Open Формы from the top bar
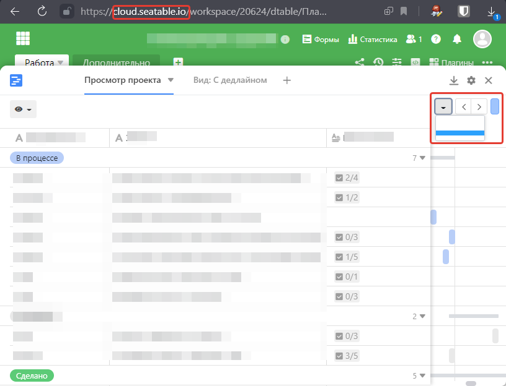 pyautogui.click(x=321, y=39)
